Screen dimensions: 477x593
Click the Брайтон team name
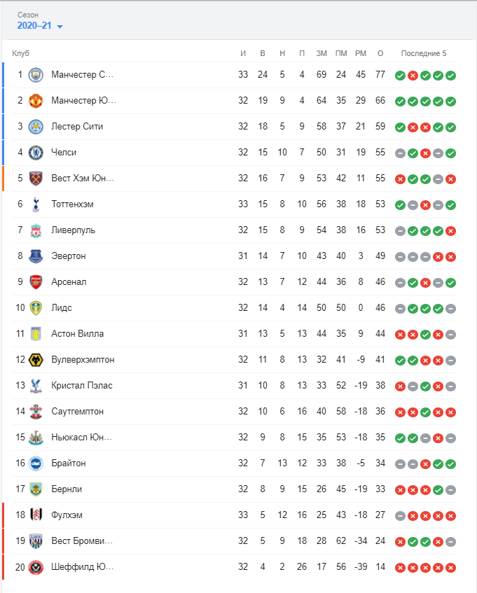pyautogui.click(x=69, y=463)
